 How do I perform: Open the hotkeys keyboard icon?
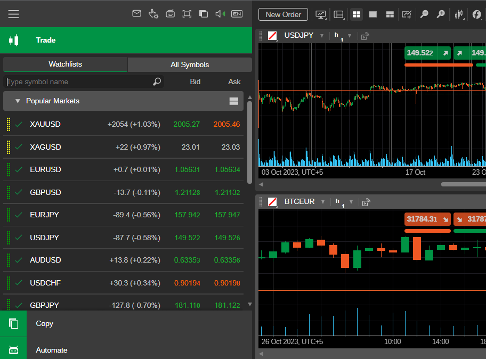[170, 14]
